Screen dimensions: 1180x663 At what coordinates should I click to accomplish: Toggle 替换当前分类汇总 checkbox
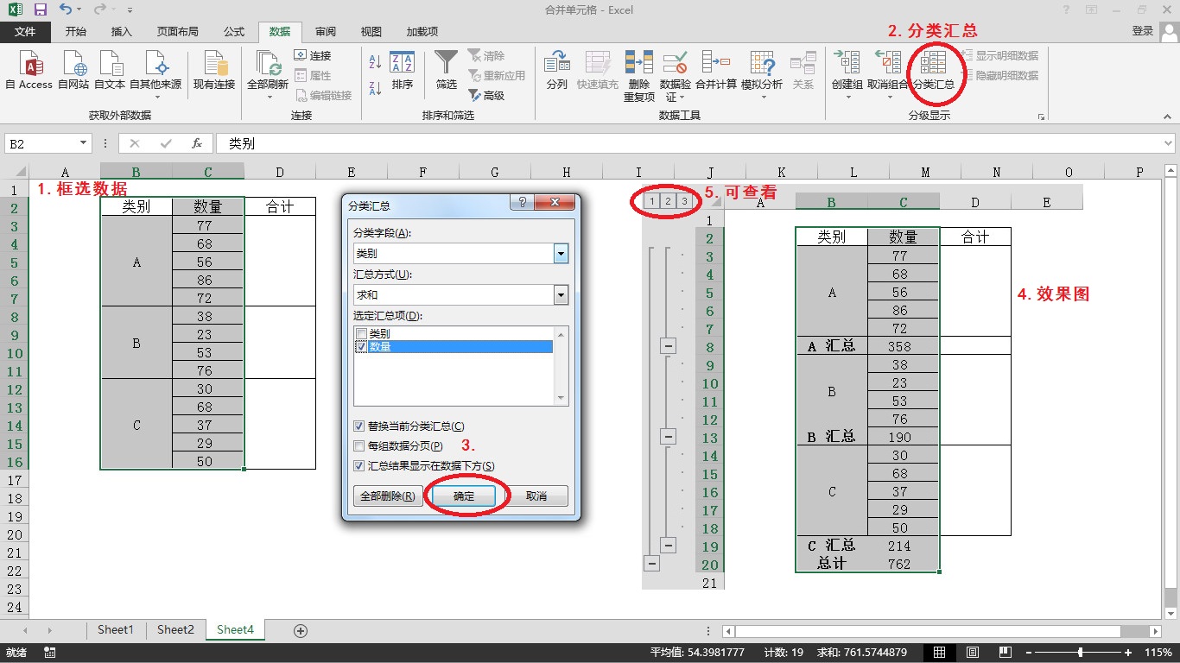(x=359, y=426)
